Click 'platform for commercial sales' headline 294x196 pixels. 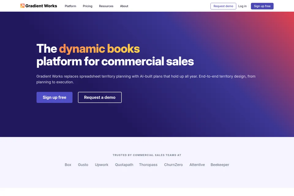(x=115, y=61)
